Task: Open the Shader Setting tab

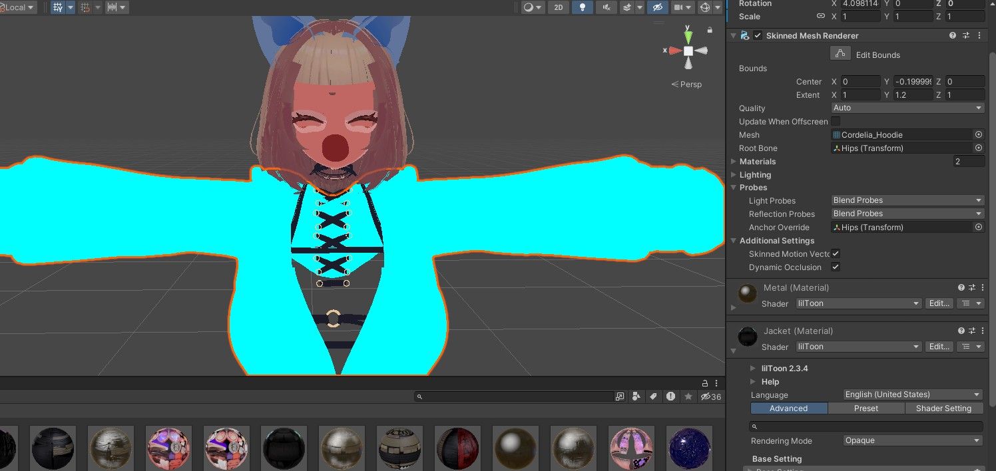Action: pos(943,408)
